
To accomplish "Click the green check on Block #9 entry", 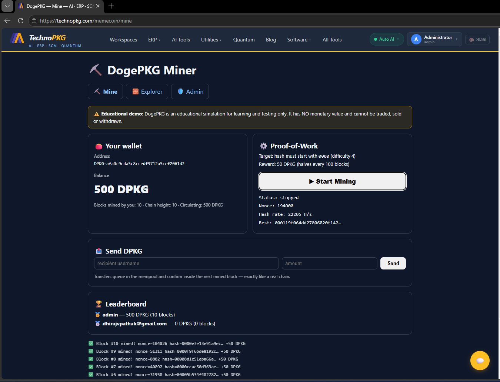I will [x=91, y=351].
